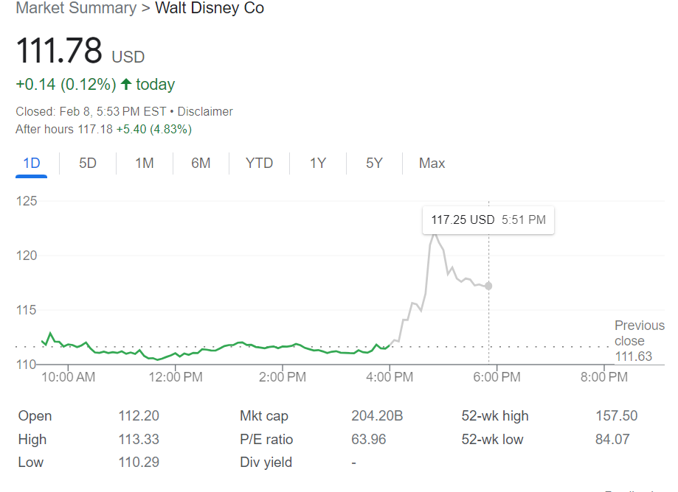Click the Walt Disney Co title
This screenshot has height=492, width=678.
(210, 9)
